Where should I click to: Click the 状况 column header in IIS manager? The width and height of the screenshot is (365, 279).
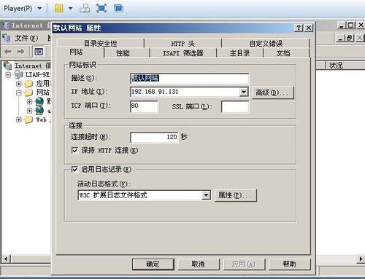[345, 66]
